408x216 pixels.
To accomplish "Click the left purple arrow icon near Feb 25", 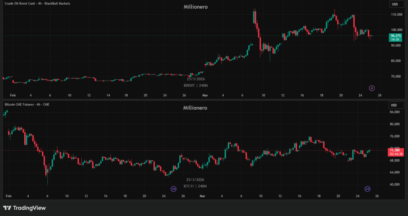I will (174, 189).
